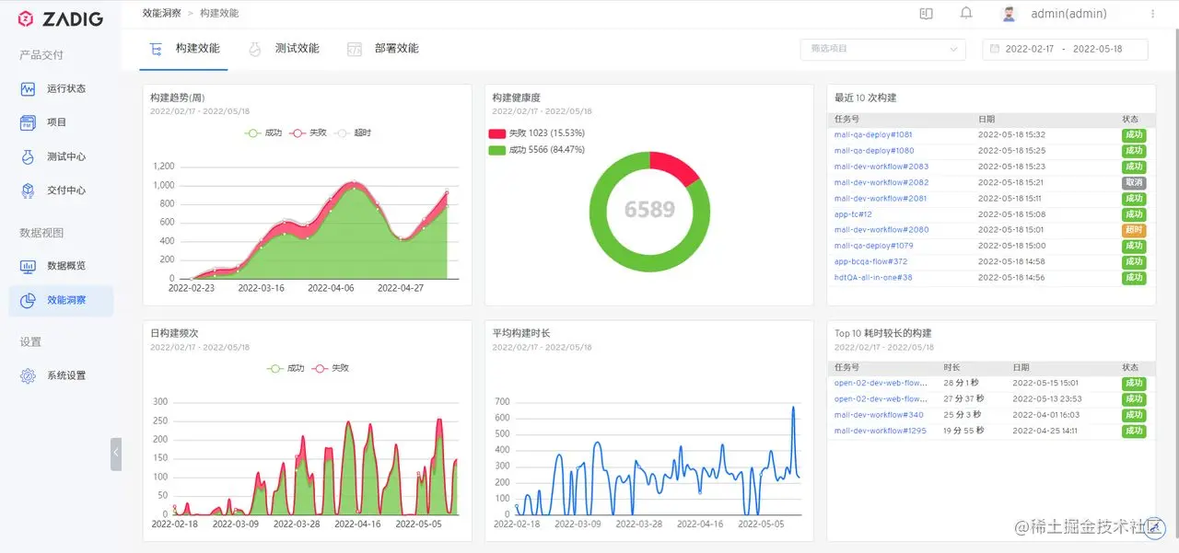Open notifications bell

click(966, 14)
